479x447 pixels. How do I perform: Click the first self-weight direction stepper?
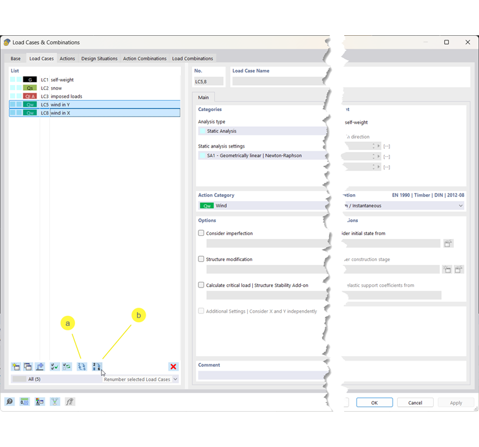pyautogui.click(x=373, y=146)
